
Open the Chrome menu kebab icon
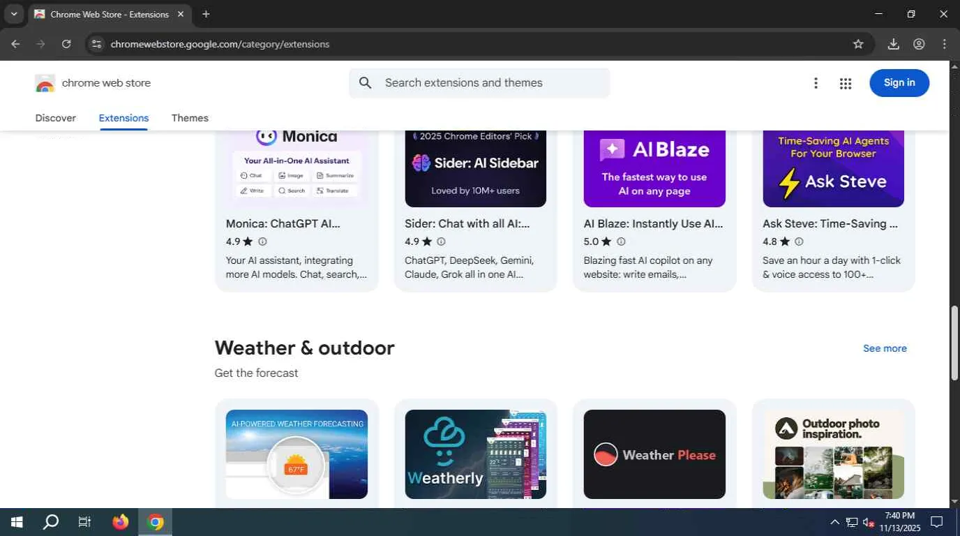click(945, 44)
